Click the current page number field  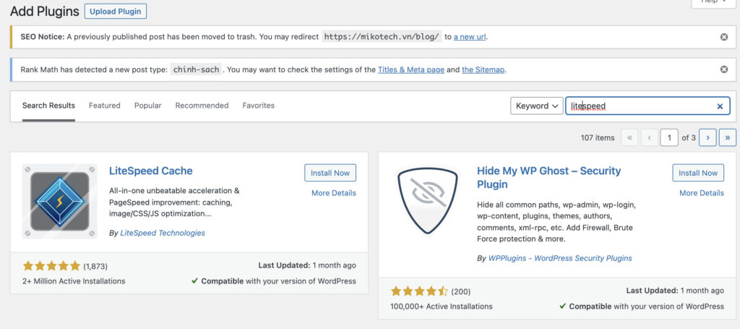(670, 137)
